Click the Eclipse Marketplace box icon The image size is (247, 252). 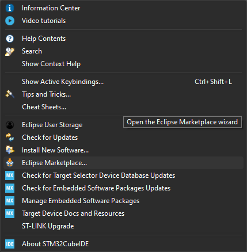tap(10, 163)
